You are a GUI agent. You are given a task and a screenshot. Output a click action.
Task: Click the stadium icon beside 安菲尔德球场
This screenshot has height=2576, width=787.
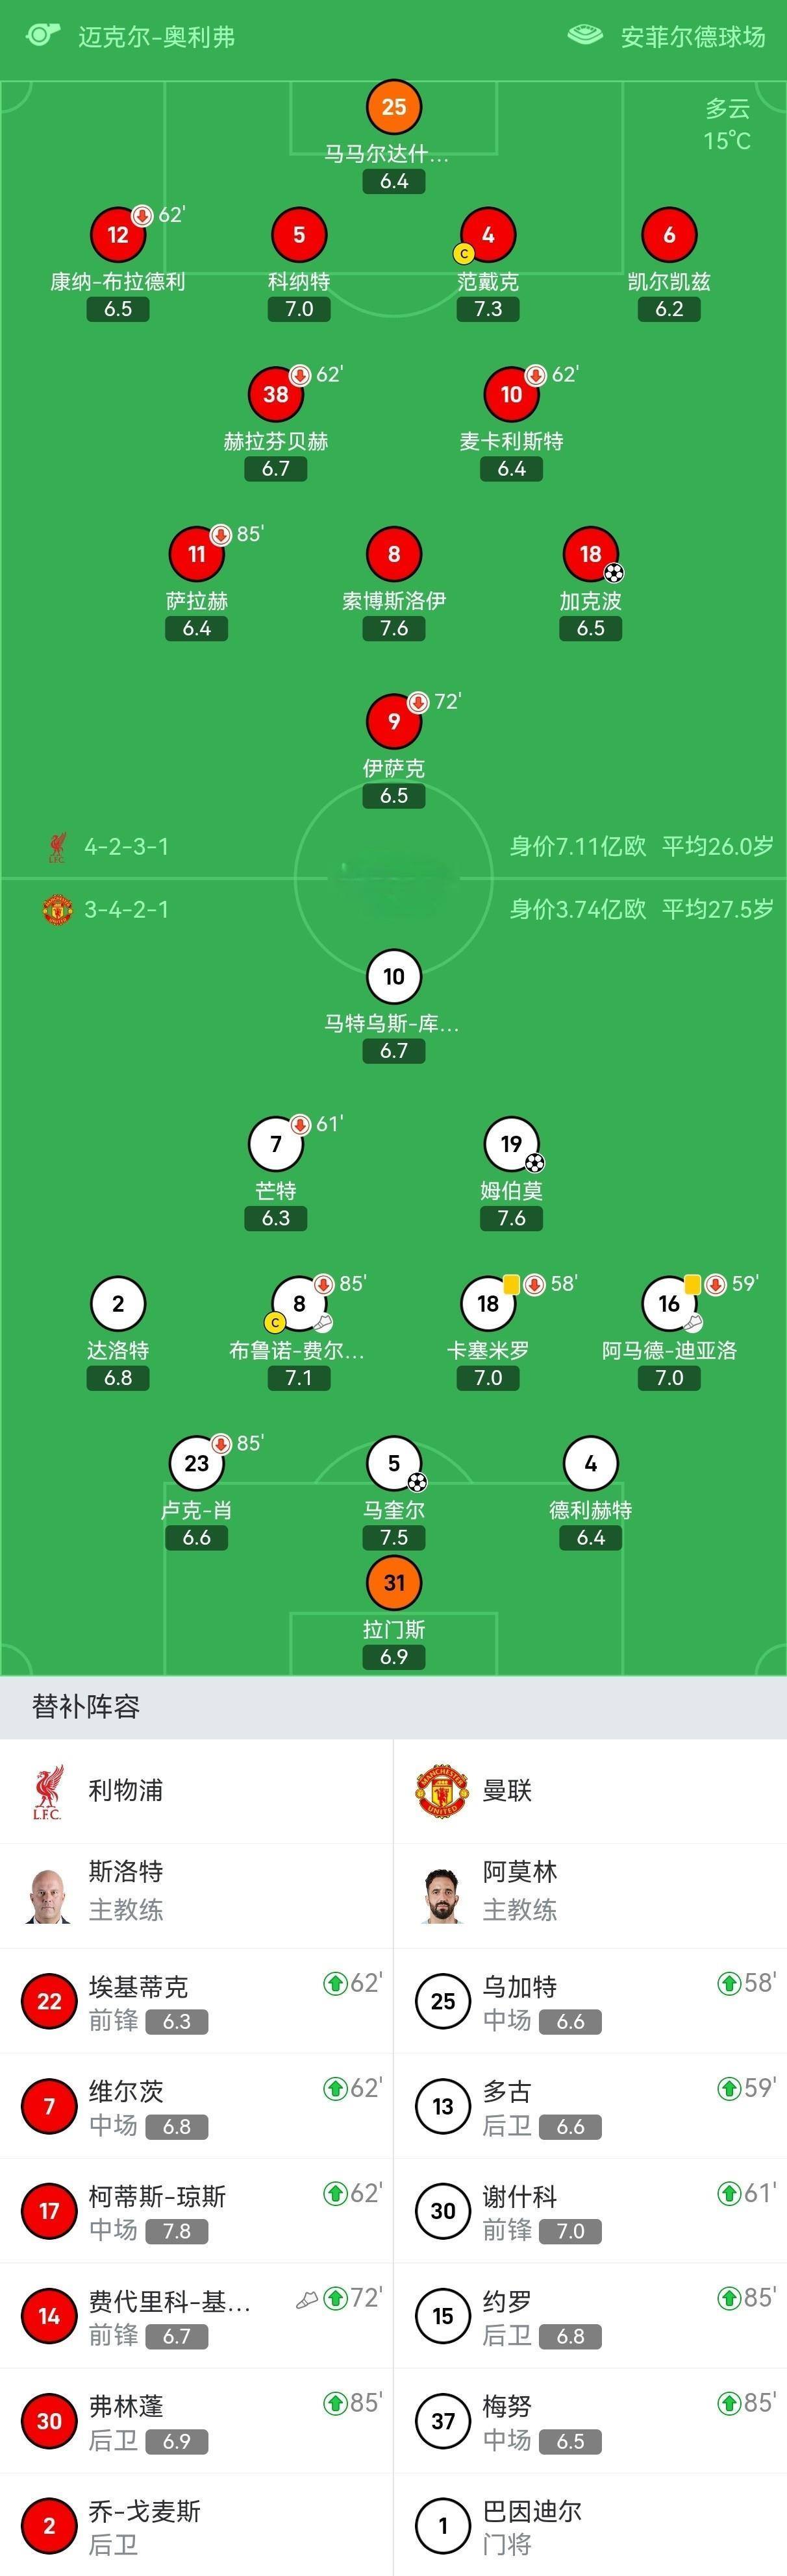[x=585, y=36]
